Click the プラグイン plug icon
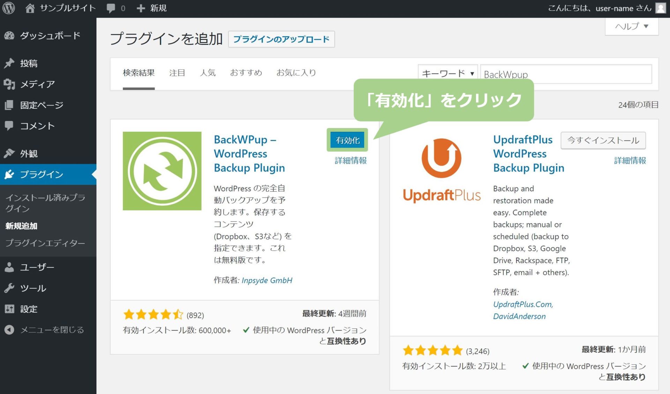Viewport: 670px width, 394px height. pos(9,174)
